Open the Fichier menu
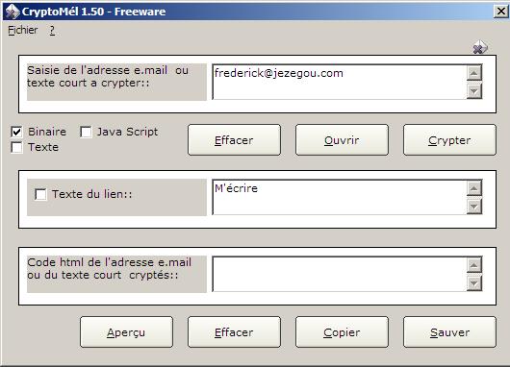 click(x=23, y=30)
